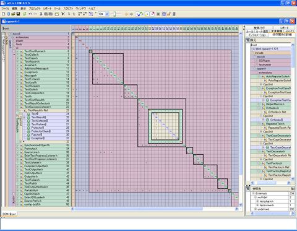297x231 pixels.
Task: Expand the Exception.h tree node
Action: (18, 72)
